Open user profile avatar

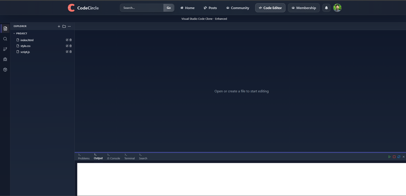(x=337, y=8)
